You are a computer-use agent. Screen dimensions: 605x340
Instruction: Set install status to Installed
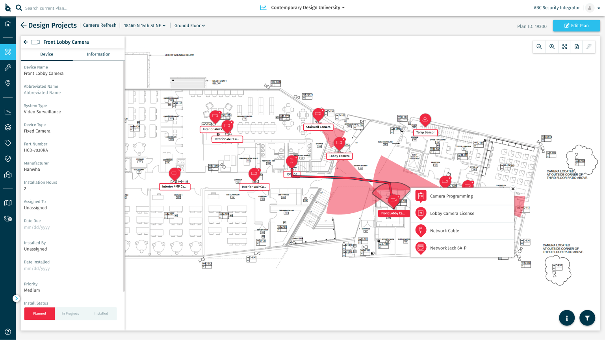[101, 314]
